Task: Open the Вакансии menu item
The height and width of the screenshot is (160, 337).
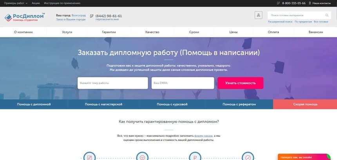Action: 316,32
